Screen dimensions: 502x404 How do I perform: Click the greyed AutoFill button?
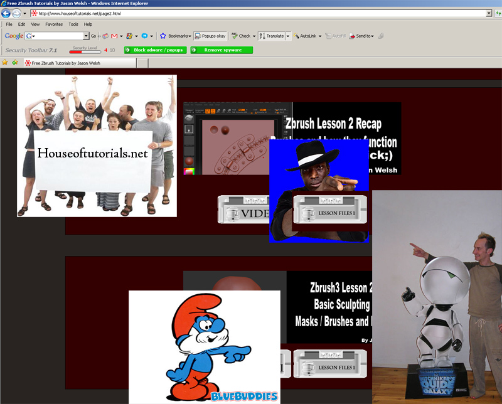tap(336, 36)
